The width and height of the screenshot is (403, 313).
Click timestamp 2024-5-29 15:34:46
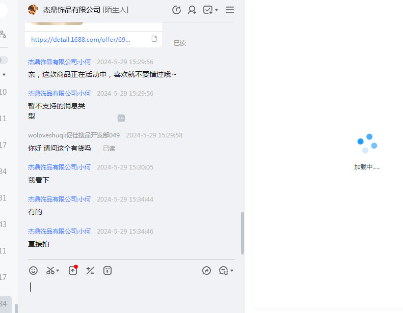[125, 232]
